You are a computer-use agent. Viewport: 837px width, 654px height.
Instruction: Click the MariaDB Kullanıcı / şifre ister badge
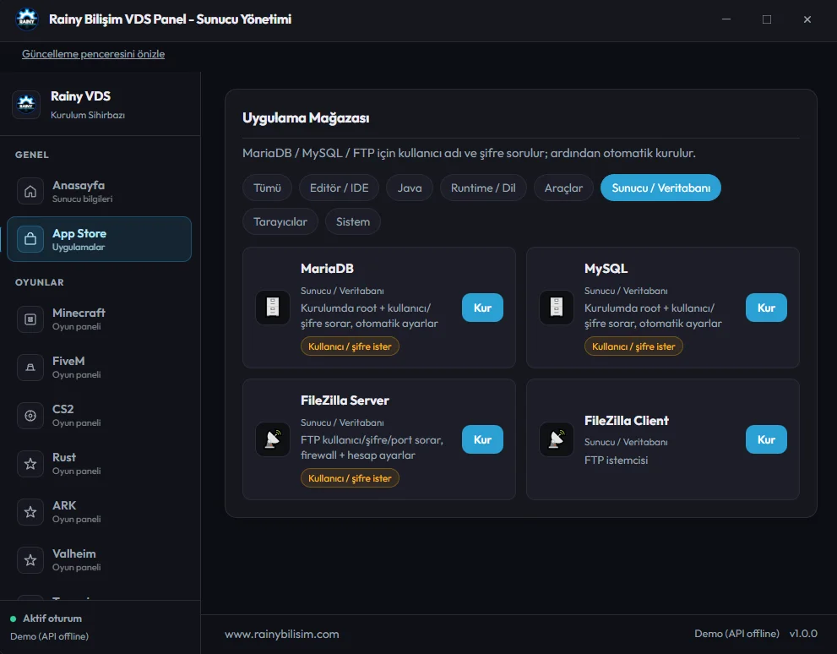click(x=350, y=346)
